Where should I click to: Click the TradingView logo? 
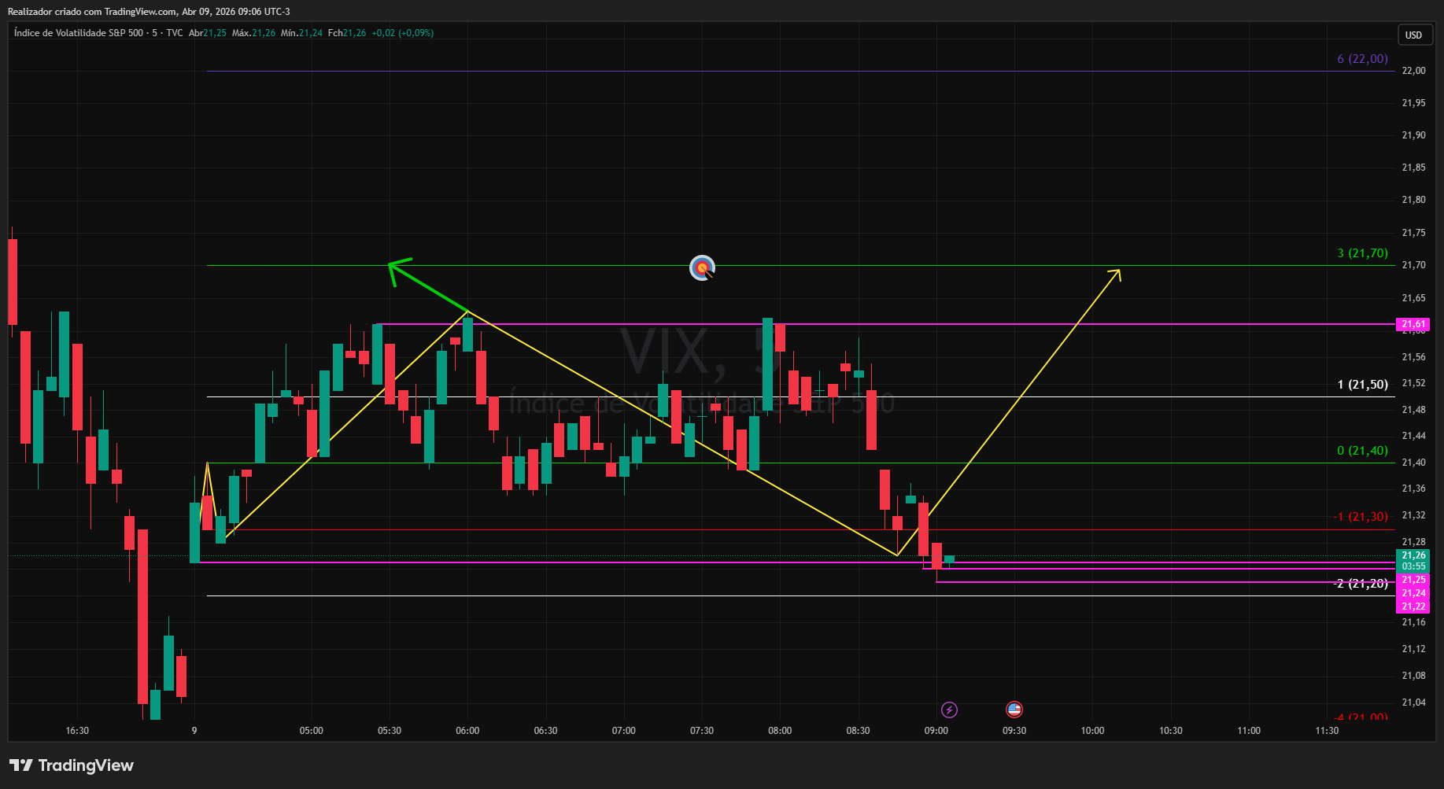pyautogui.click(x=72, y=765)
